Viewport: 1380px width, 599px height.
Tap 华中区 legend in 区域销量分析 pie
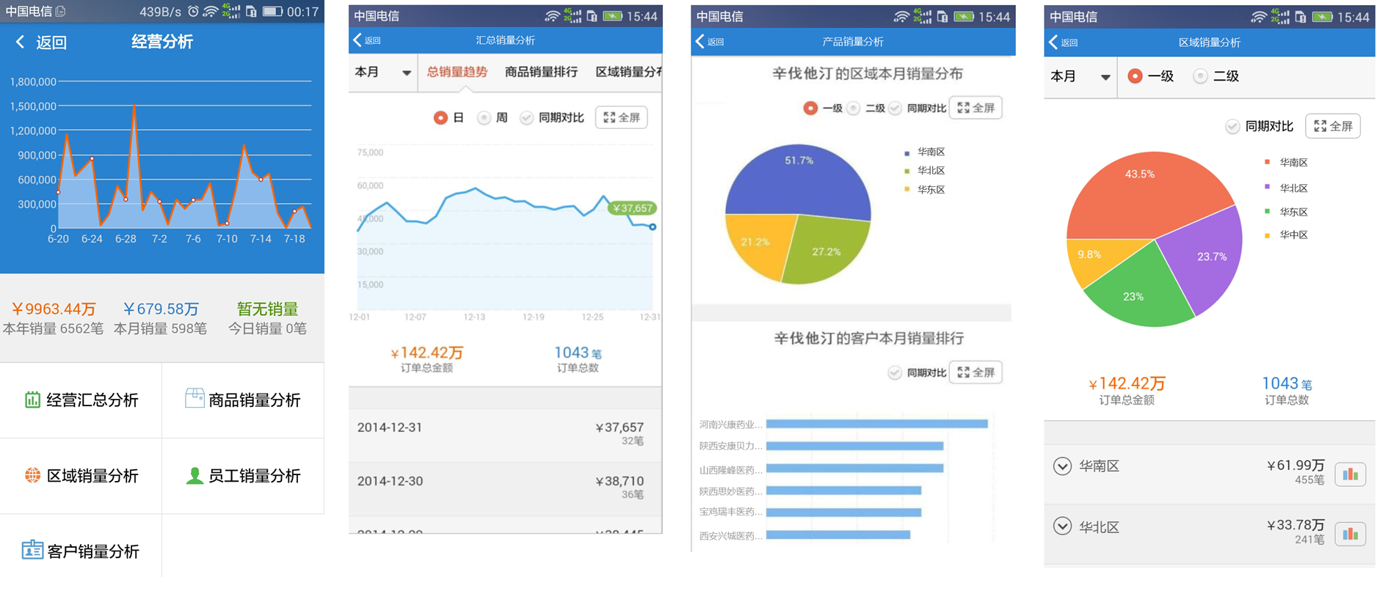tap(1286, 235)
